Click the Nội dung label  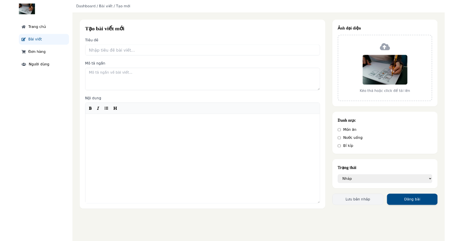pos(93,98)
